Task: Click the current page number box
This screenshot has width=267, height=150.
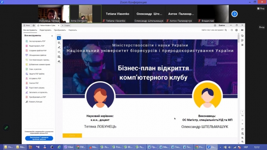Action: point(242,112)
